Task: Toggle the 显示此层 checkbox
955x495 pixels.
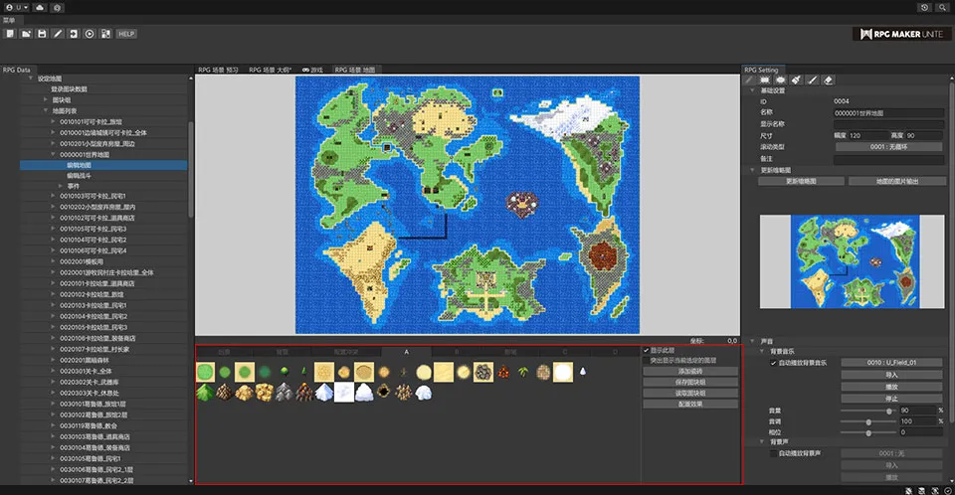Action: coord(647,351)
